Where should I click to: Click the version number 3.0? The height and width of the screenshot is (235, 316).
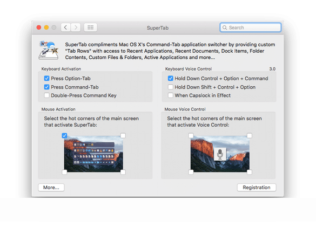pyautogui.click(x=272, y=69)
